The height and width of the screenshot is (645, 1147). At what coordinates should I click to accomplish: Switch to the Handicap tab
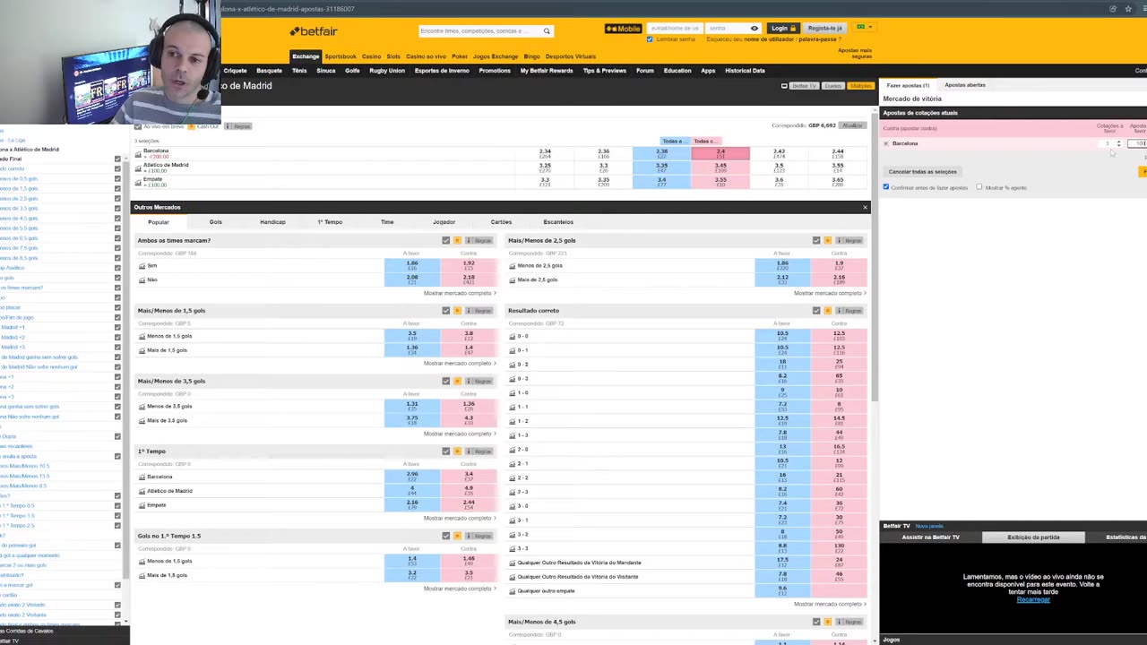pos(272,222)
